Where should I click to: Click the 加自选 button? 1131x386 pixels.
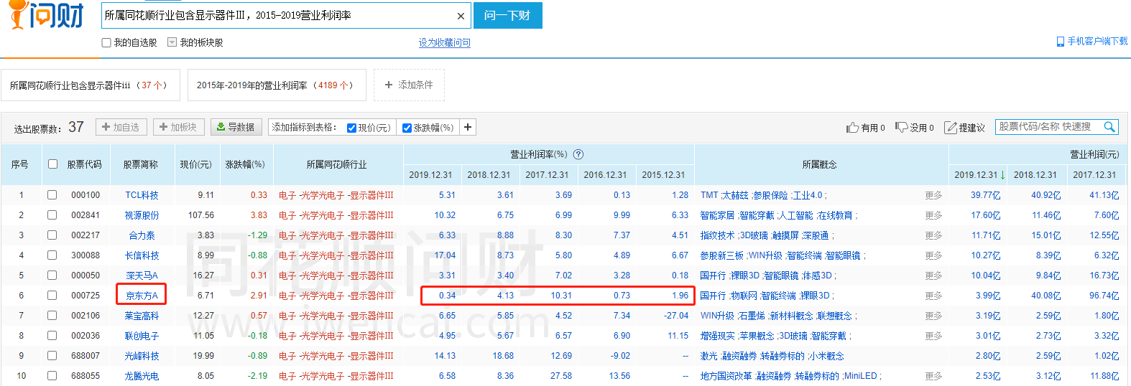[x=121, y=127]
